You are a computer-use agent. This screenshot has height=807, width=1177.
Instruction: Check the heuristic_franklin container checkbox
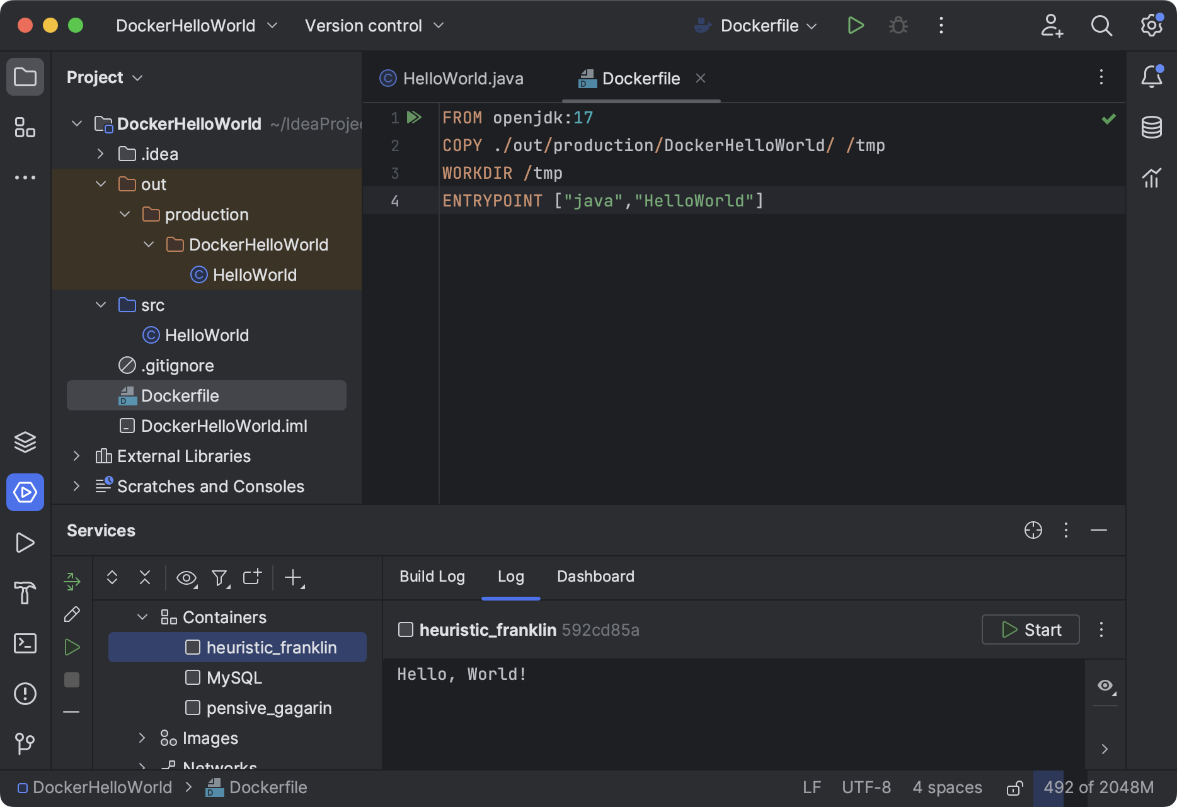[192, 647]
